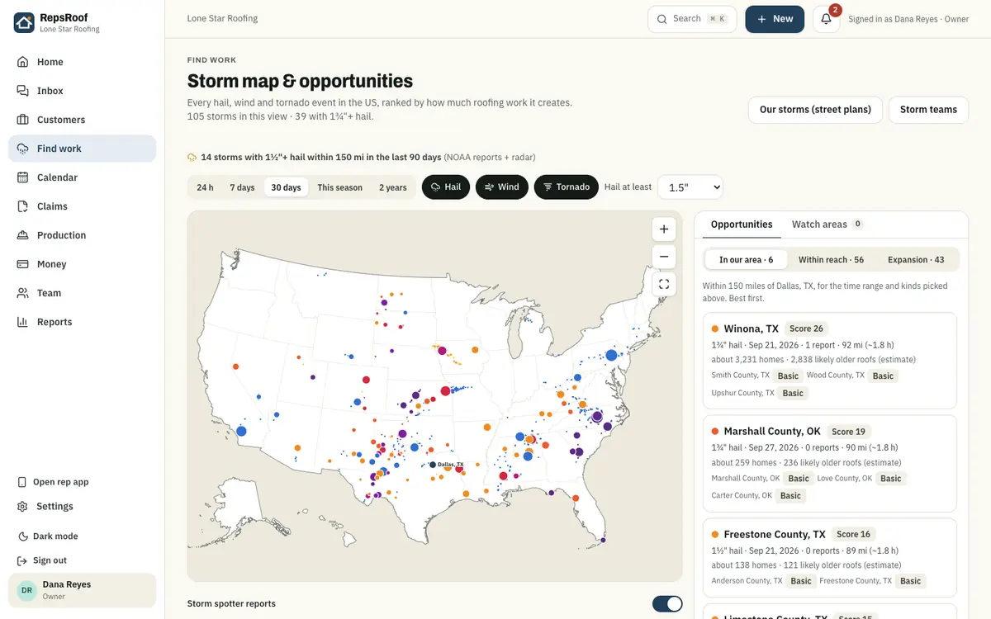
Task: Click the Score 19 badge
Action: coord(848,432)
